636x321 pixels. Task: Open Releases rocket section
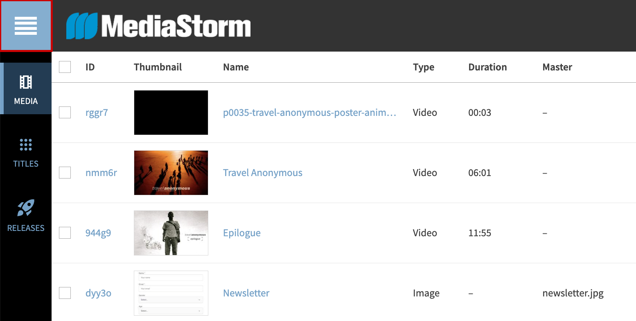point(26,216)
